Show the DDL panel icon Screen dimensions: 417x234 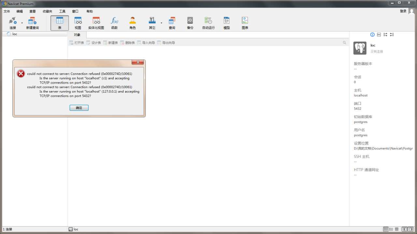click(379, 34)
